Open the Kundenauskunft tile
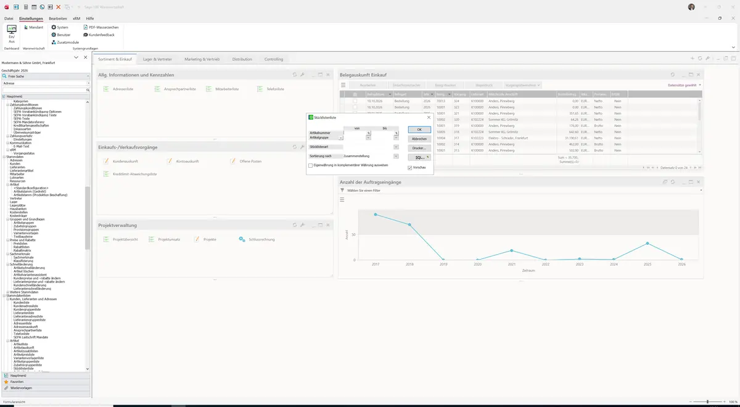This screenshot has height=407, width=740. (x=120, y=161)
